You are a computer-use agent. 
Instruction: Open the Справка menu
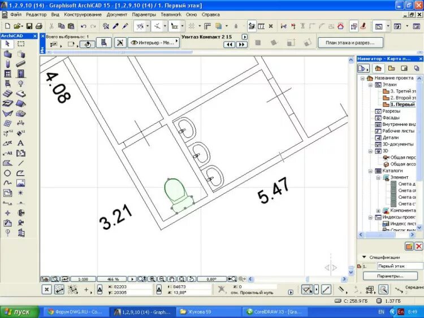[211, 15]
